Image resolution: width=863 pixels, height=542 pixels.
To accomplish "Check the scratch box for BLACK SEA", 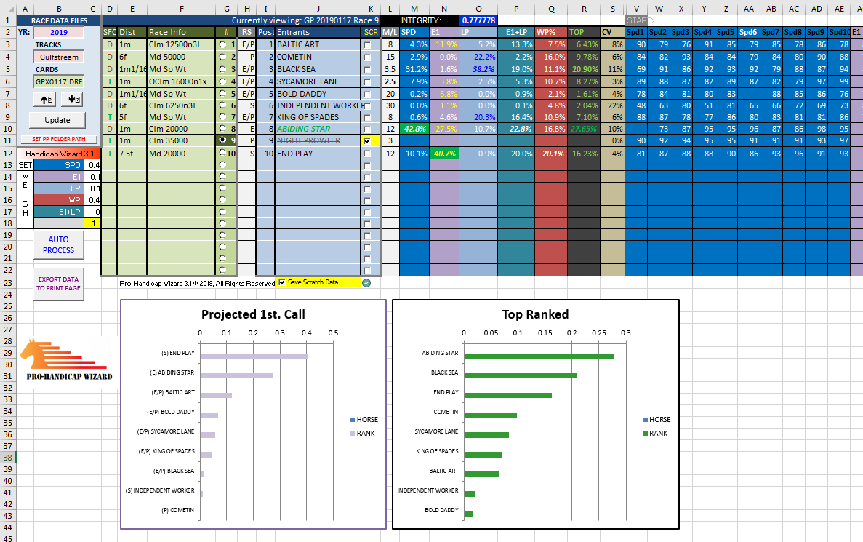I will coord(367,69).
